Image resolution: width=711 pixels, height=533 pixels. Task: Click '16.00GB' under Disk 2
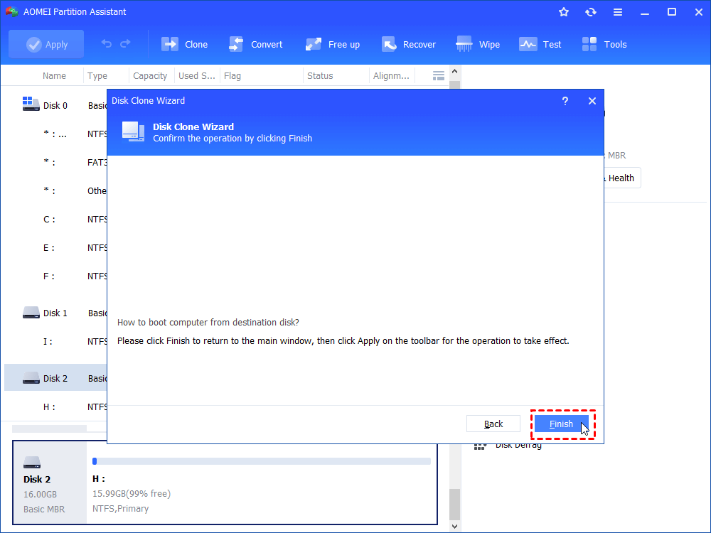click(x=40, y=495)
